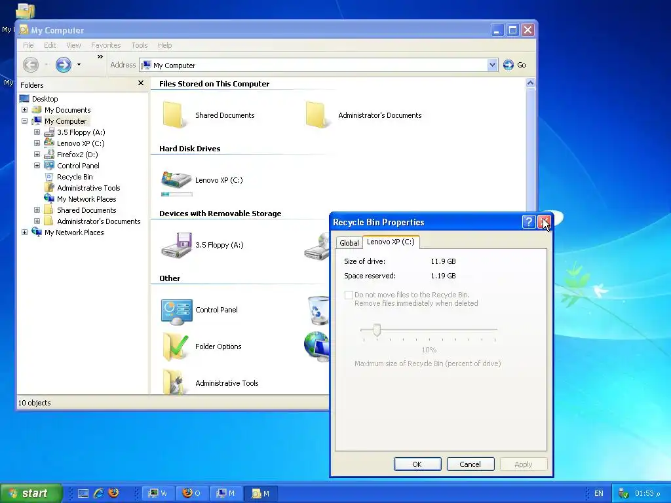Toggle Do not move files to Recycle Bin checkbox
The height and width of the screenshot is (503, 671).
(x=349, y=295)
